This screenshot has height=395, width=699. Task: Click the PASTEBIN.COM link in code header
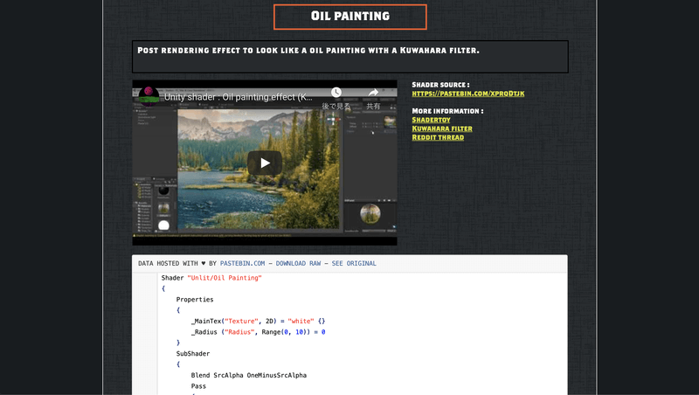(242, 264)
